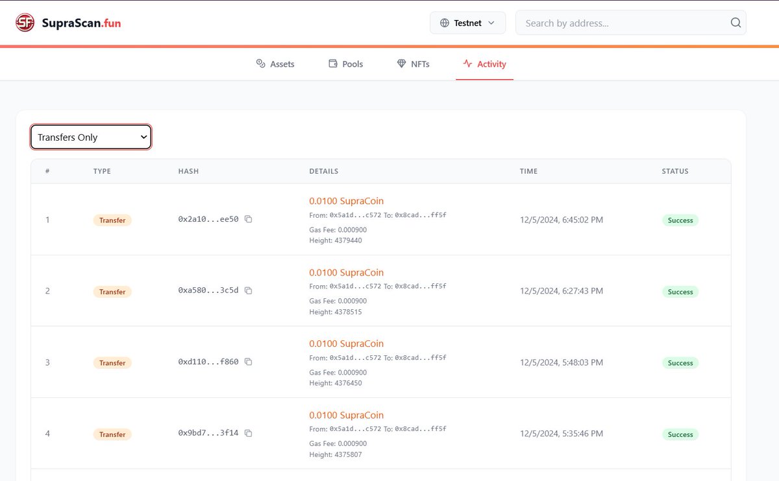Open transaction hash 0xd110...f860
779x481 pixels.
(208, 362)
